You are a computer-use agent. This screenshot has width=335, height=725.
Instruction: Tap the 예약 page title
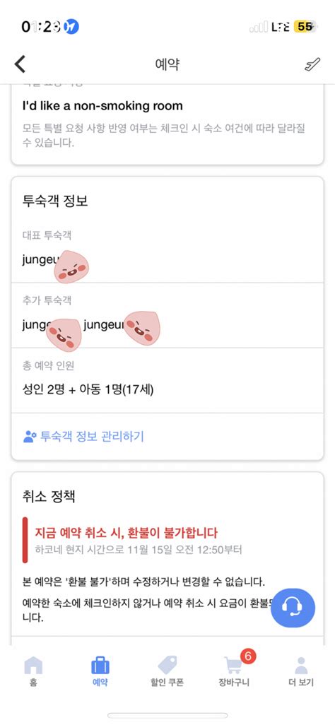(x=167, y=65)
